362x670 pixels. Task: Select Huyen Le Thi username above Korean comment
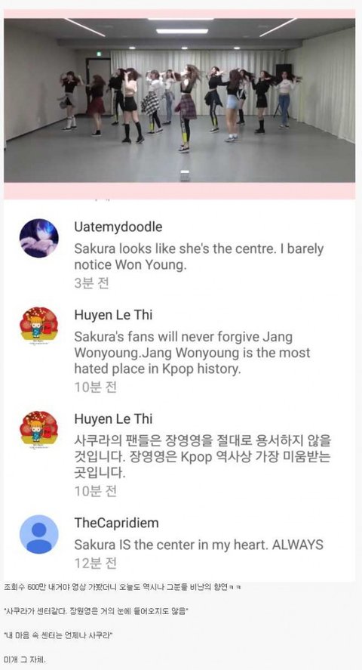(113, 418)
